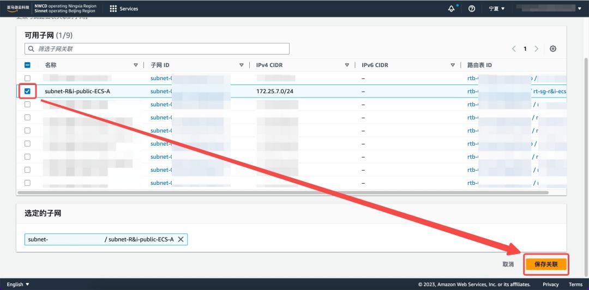Open the help question mark icon
This screenshot has width=589, height=290.
[472, 9]
